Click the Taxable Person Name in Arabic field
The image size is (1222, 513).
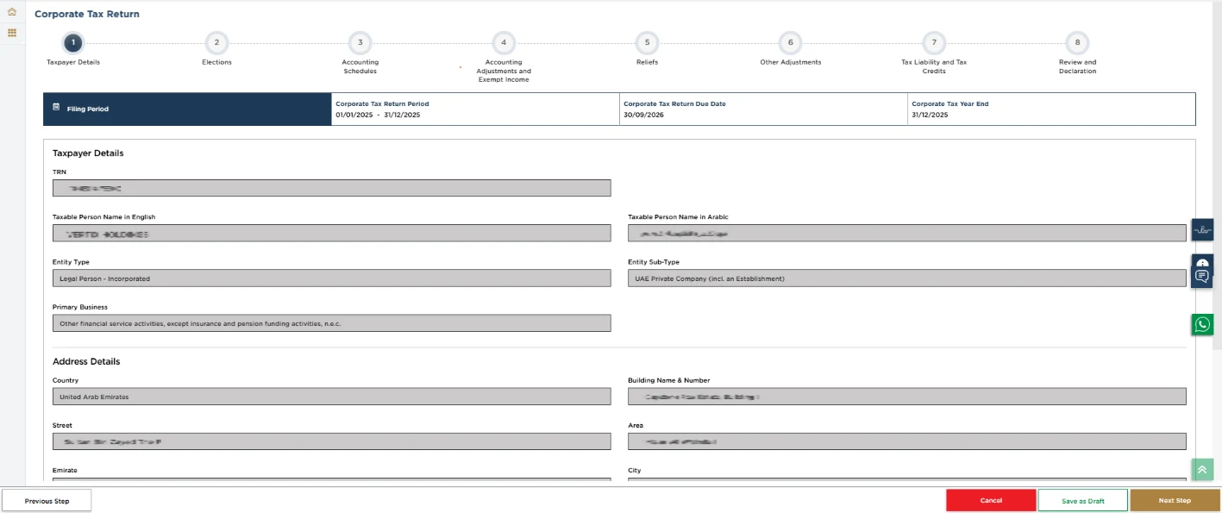point(907,233)
